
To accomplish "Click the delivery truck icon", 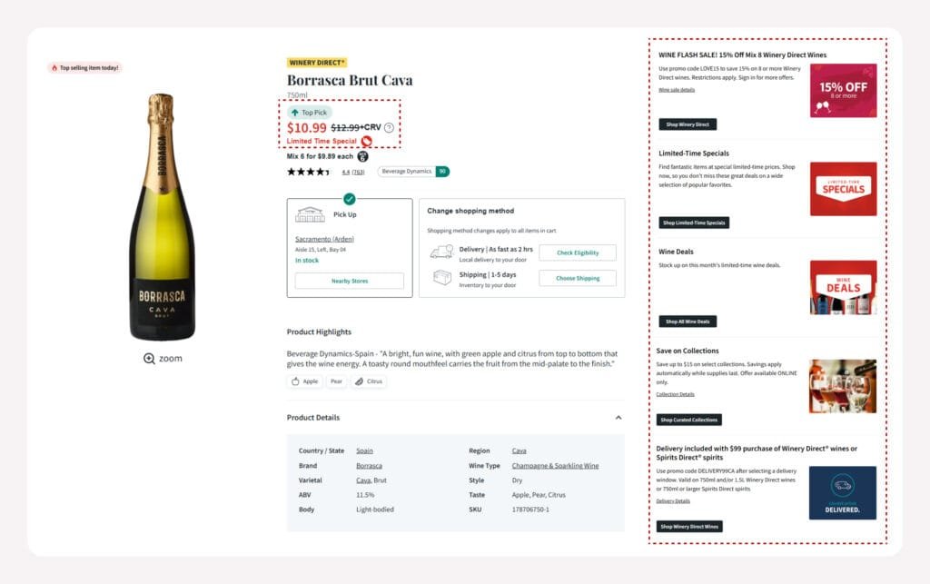I will click(441, 252).
